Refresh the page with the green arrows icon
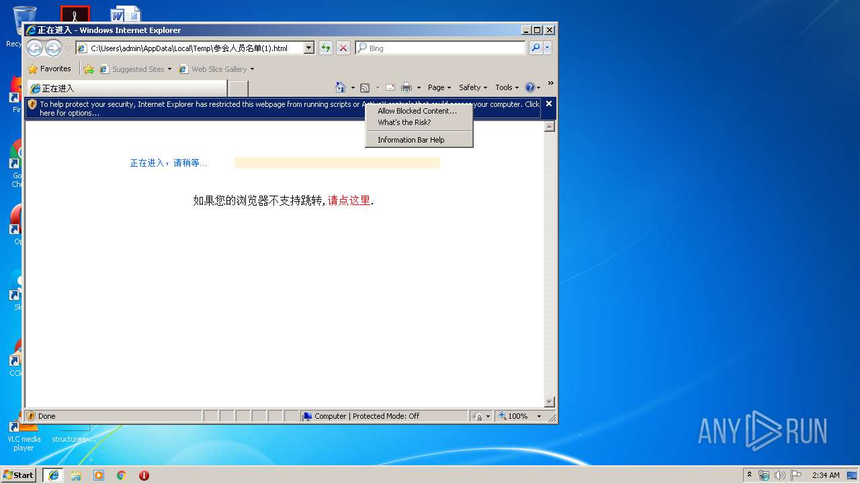 pos(326,48)
